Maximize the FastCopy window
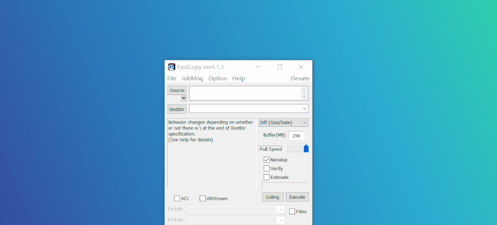The image size is (497, 225). click(279, 67)
